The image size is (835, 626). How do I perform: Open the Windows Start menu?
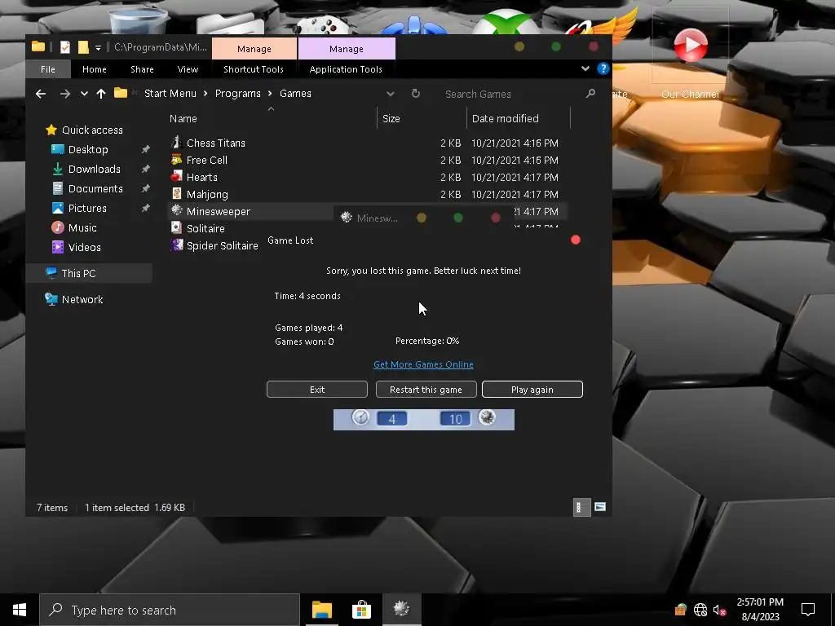20,610
